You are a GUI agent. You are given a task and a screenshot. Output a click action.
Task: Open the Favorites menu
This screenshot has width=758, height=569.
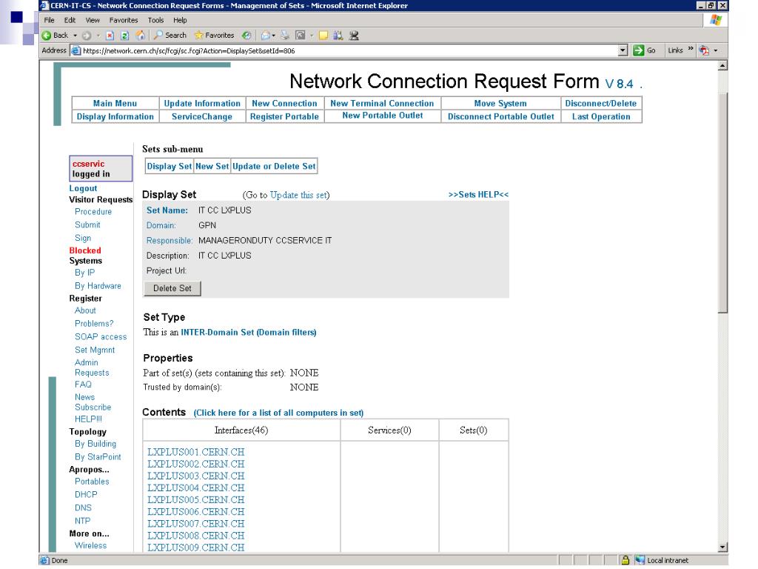pyautogui.click(x=124, y=20)
